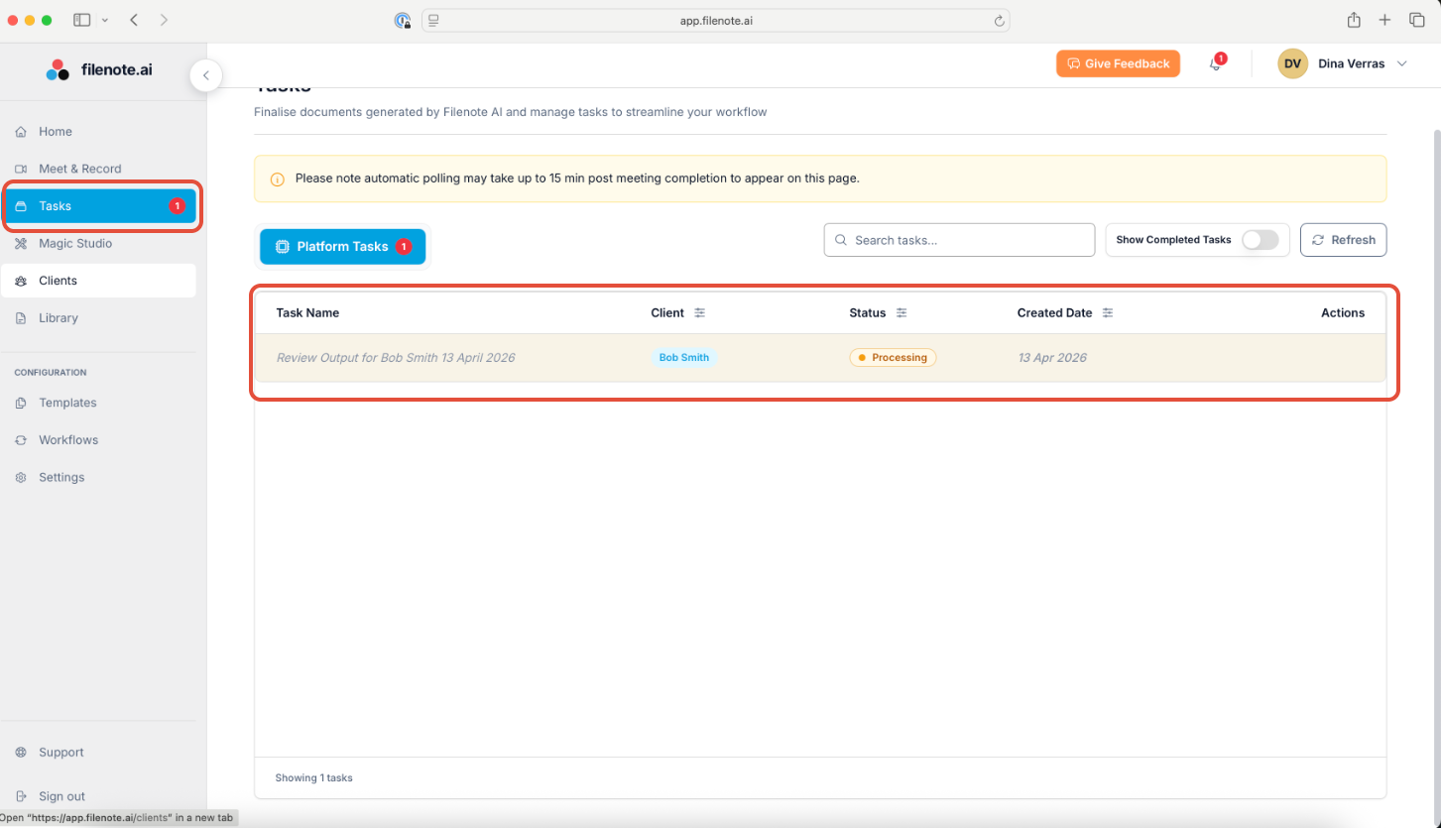Click the Safari sidebar toggle icon
The width and height of the screenshot is (1441, 828).
click(x=82, y=20)
